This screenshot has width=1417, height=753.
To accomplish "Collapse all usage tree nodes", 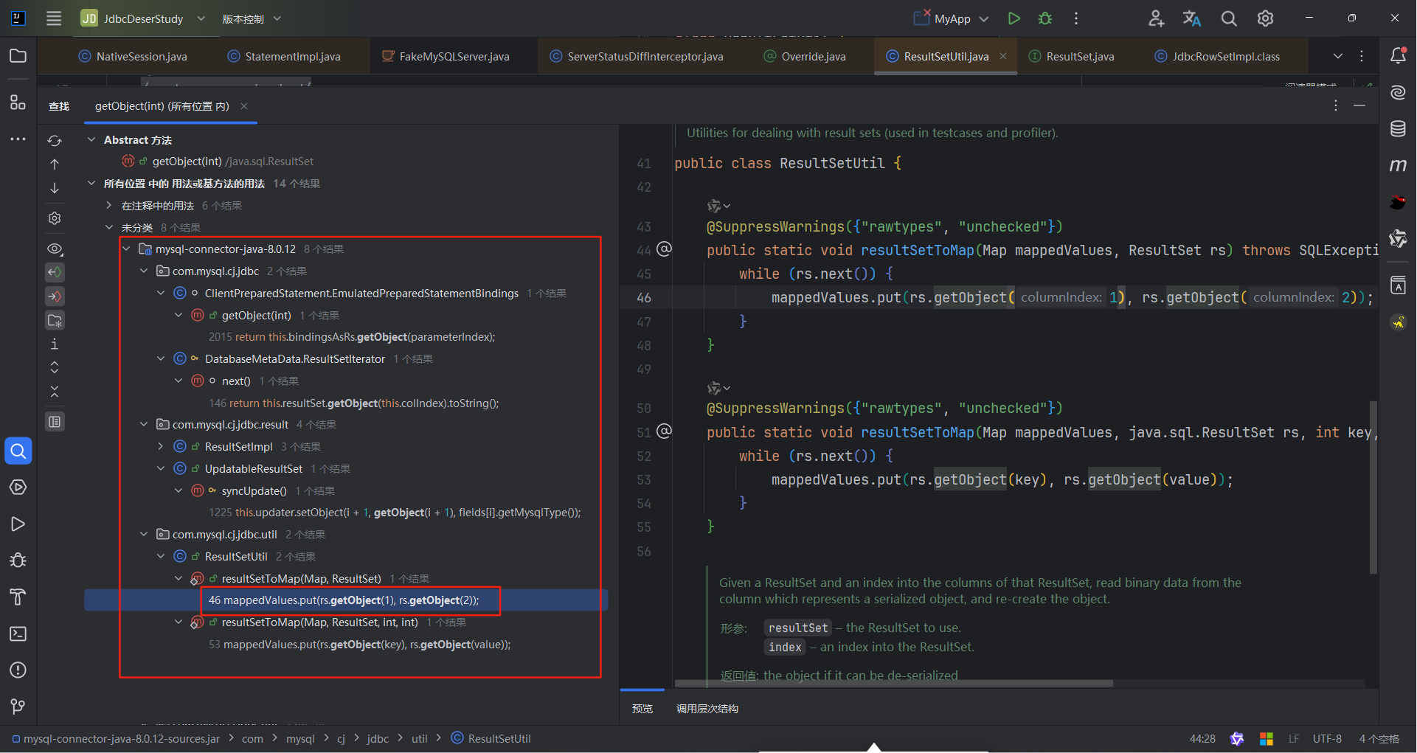I will (55, 391).
